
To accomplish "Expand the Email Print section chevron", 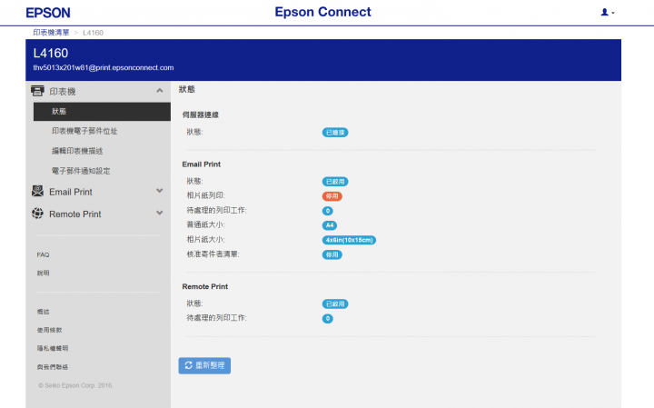I will [x=159, y=191].
